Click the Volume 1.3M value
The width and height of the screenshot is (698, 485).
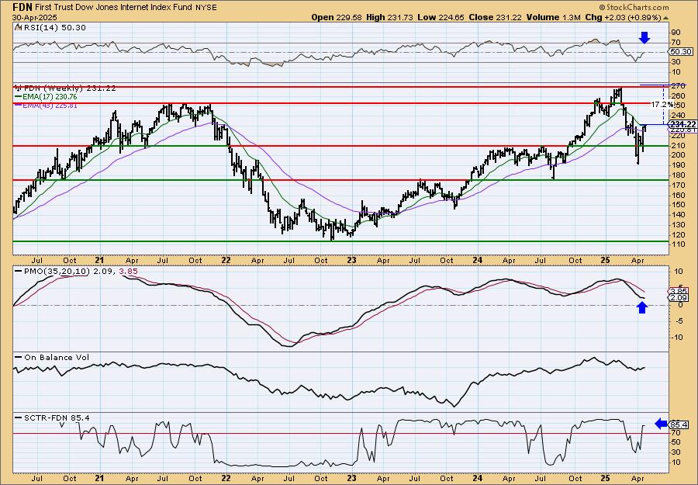[x=553, y=17]
